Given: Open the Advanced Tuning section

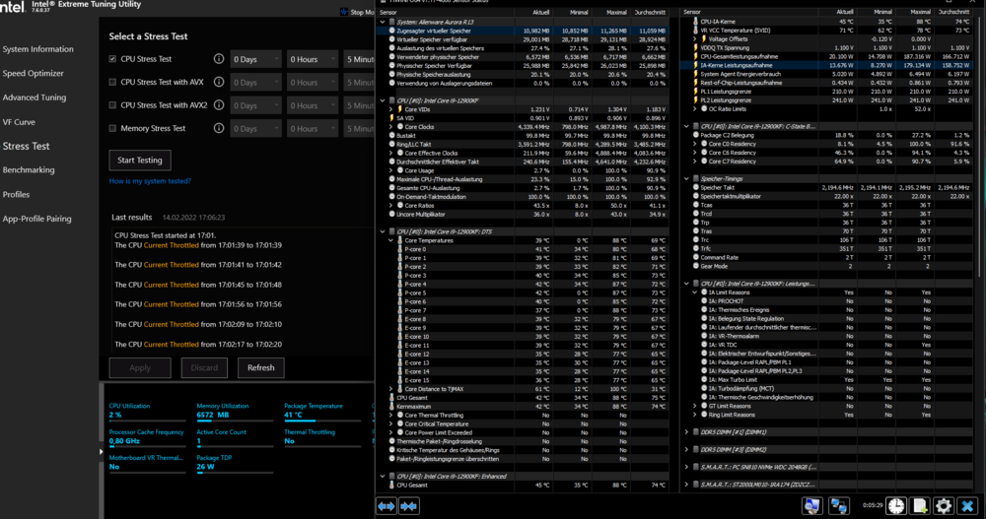Looking at the screenshot, I should pyautogui.click(x=35, y=97).
